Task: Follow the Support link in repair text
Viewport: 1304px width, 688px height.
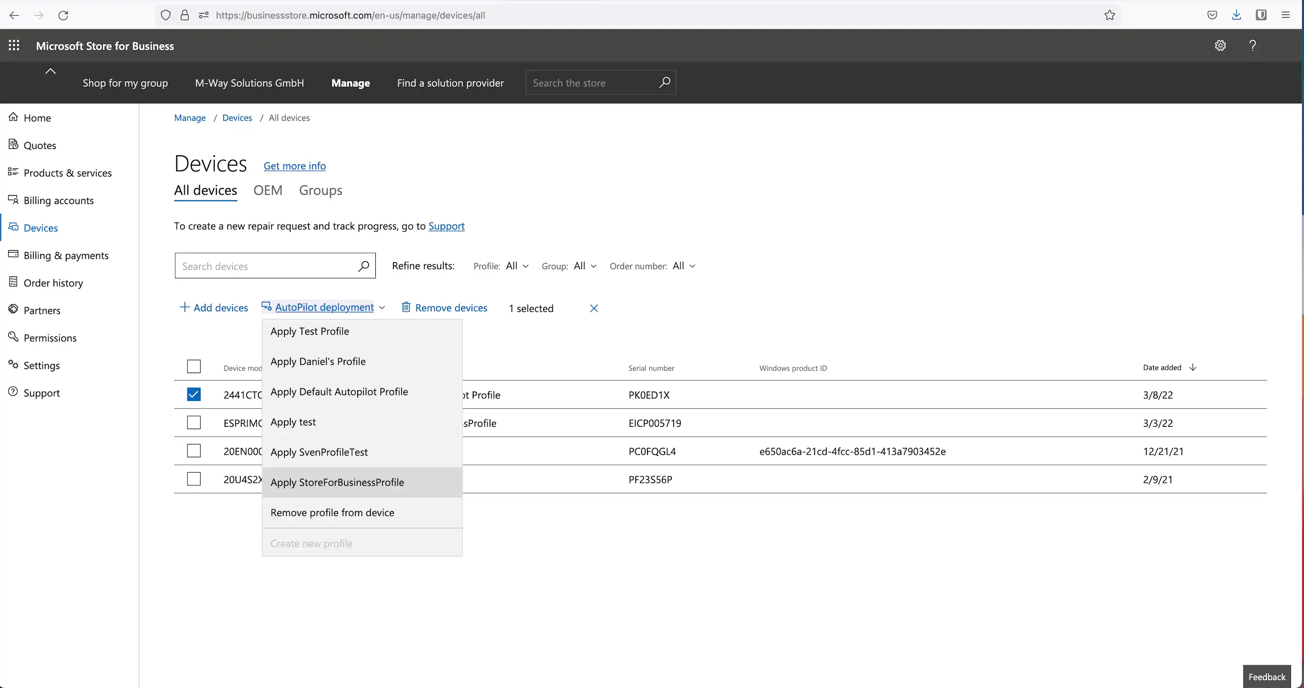Action: point(446,226)
